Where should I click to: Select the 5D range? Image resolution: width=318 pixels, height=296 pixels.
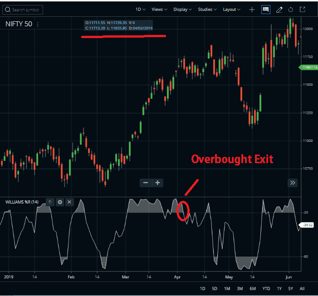(x=215, y=288)
